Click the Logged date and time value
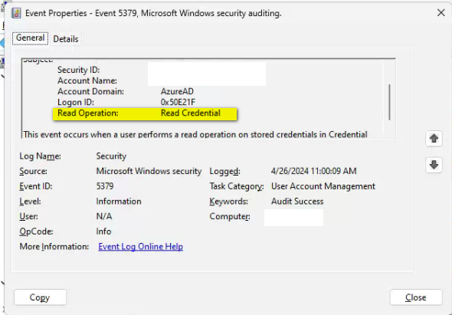The width and height of the screenshot is (452, 315). pos(313,171)
